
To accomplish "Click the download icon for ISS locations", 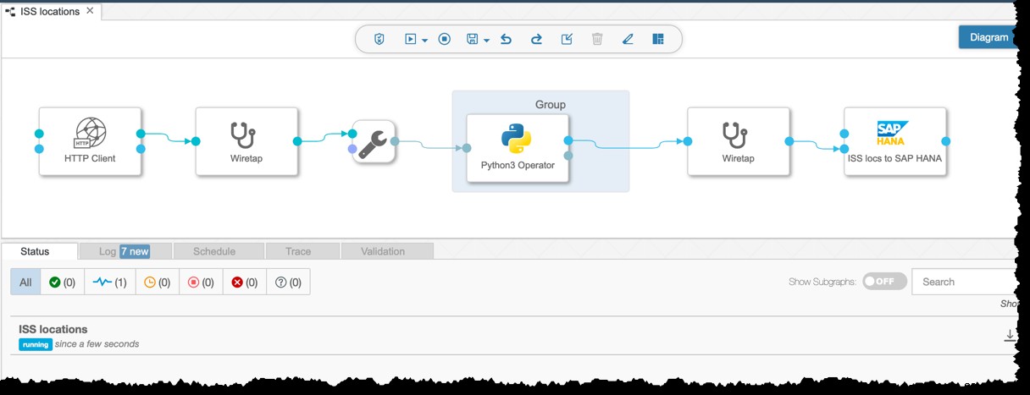I will 1010,336.
